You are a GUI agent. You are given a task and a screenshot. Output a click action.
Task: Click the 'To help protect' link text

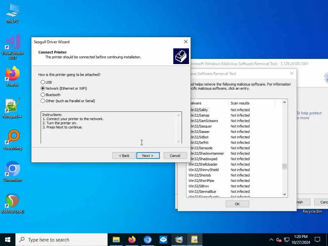309,113
